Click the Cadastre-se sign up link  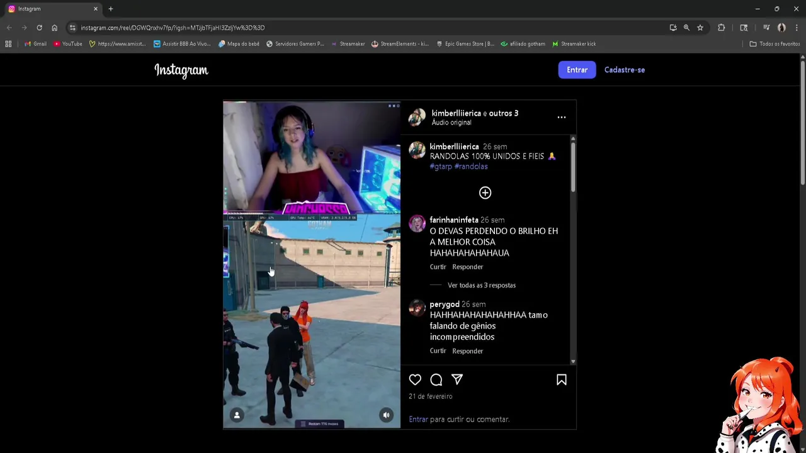tap(625, 70)
